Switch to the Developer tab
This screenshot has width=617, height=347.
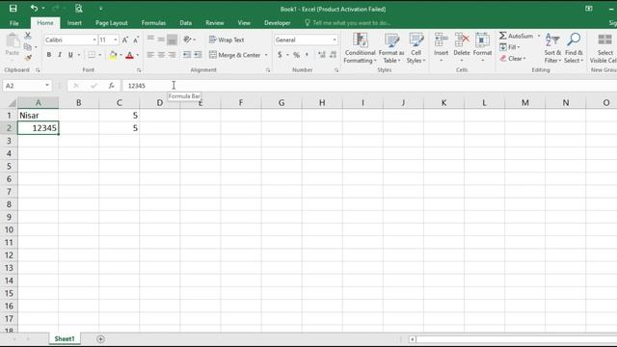click(278, 23)
